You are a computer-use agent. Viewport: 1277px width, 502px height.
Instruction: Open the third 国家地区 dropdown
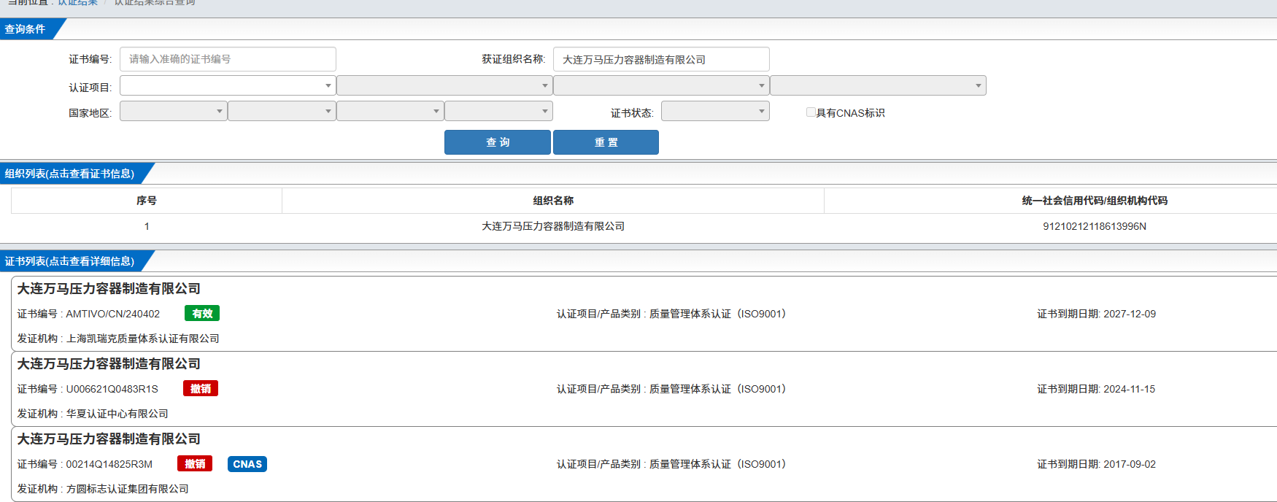click(x=390, y=111)
